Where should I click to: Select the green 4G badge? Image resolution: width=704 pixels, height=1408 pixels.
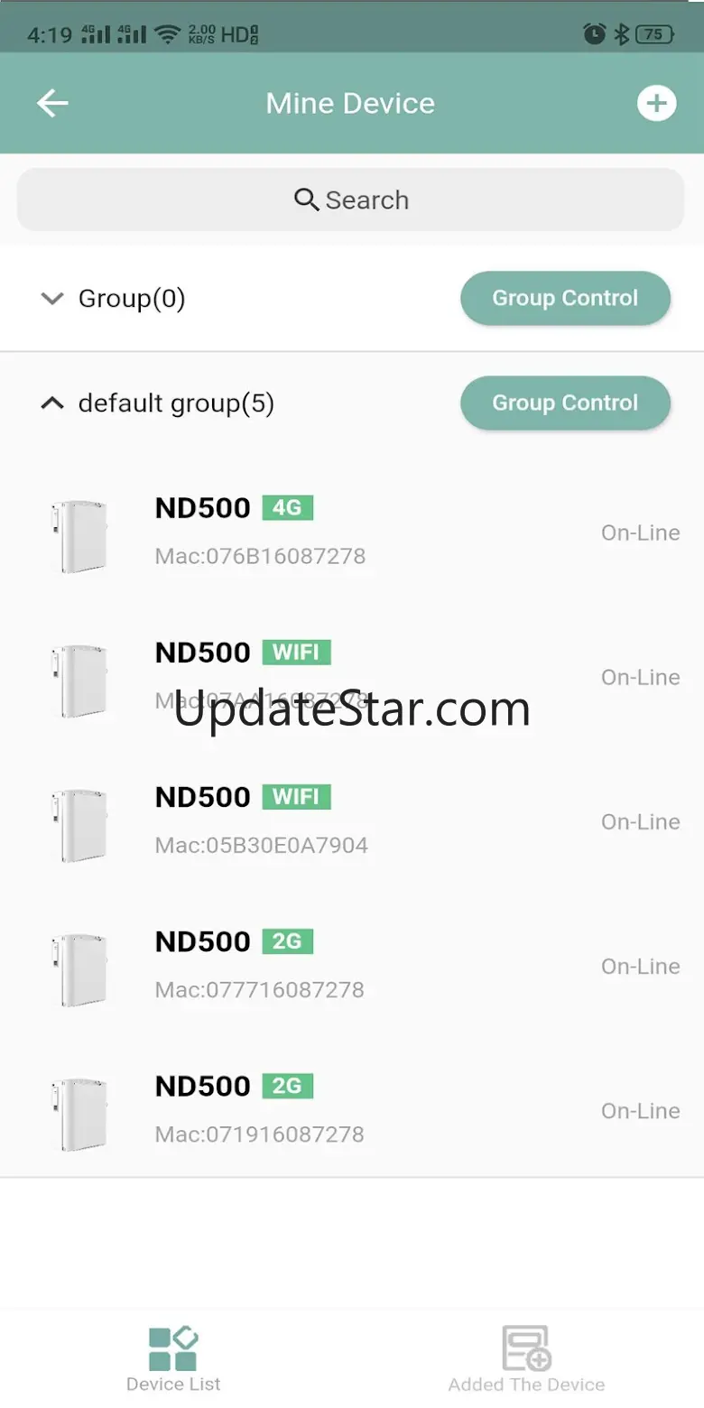pos(287,508)
